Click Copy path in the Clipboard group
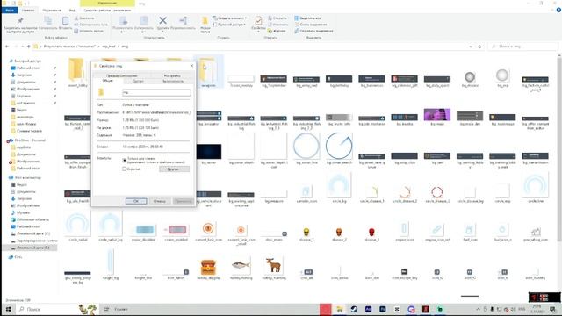The image size is (562, 316). pos(90,25)
